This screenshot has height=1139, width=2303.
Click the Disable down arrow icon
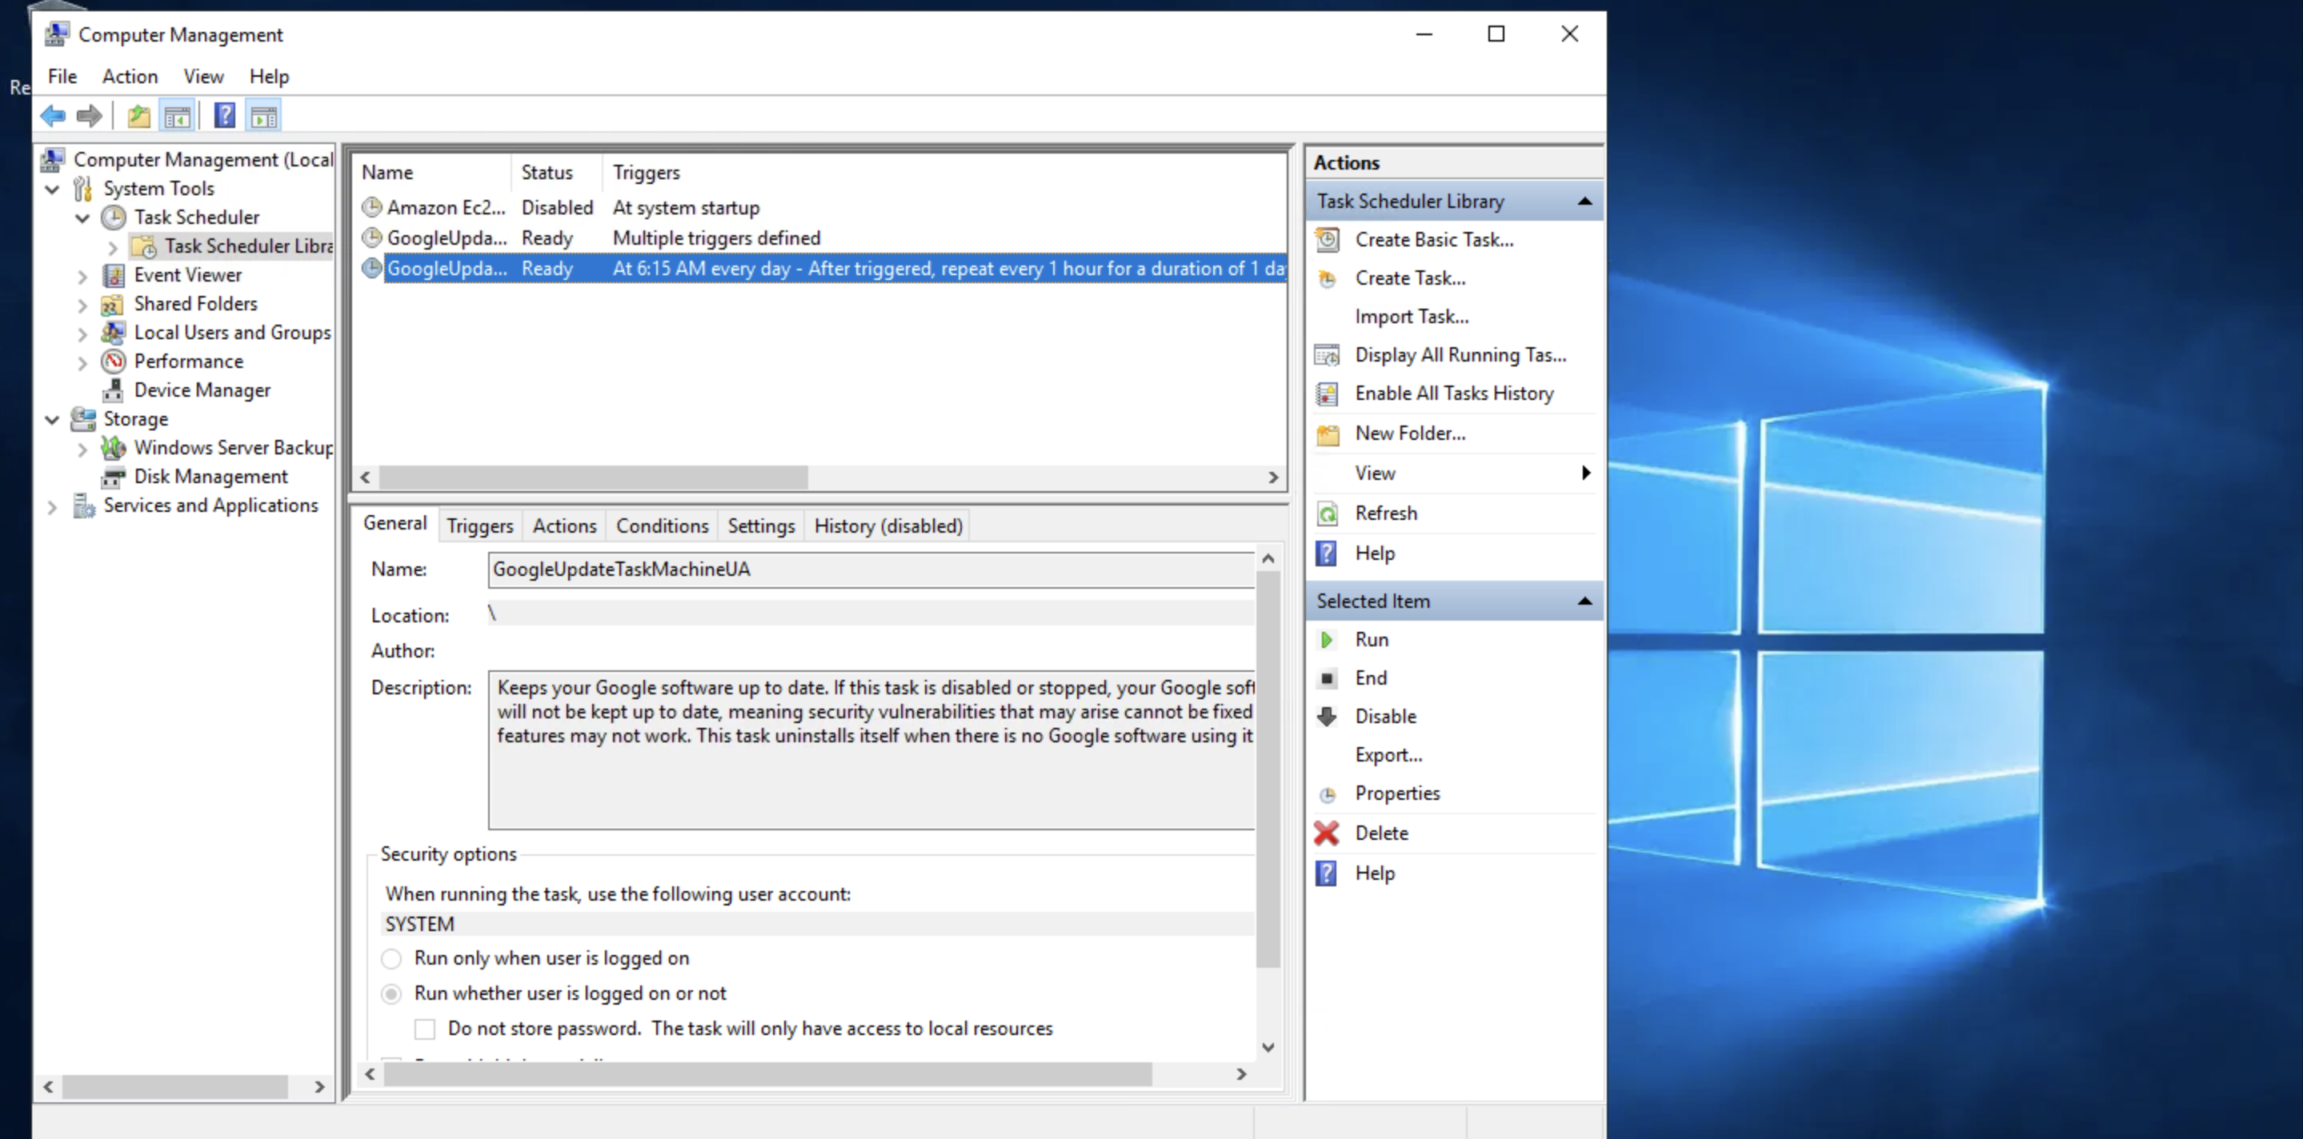point(1327,717)
